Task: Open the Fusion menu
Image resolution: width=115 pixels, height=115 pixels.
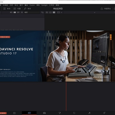Action: pyautogui.click(x=32, y=5)
